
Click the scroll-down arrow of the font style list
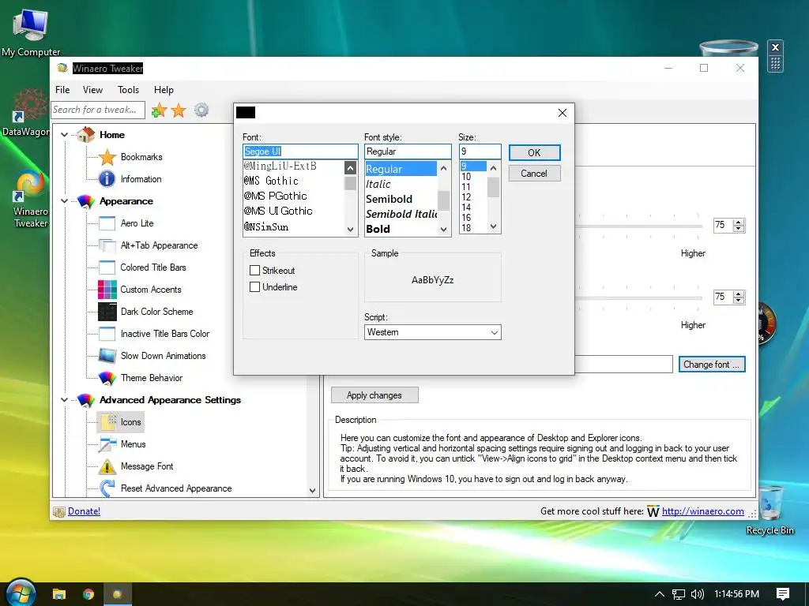point(443,230)
